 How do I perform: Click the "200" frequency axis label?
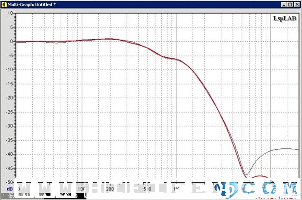(x=110, y=189)
